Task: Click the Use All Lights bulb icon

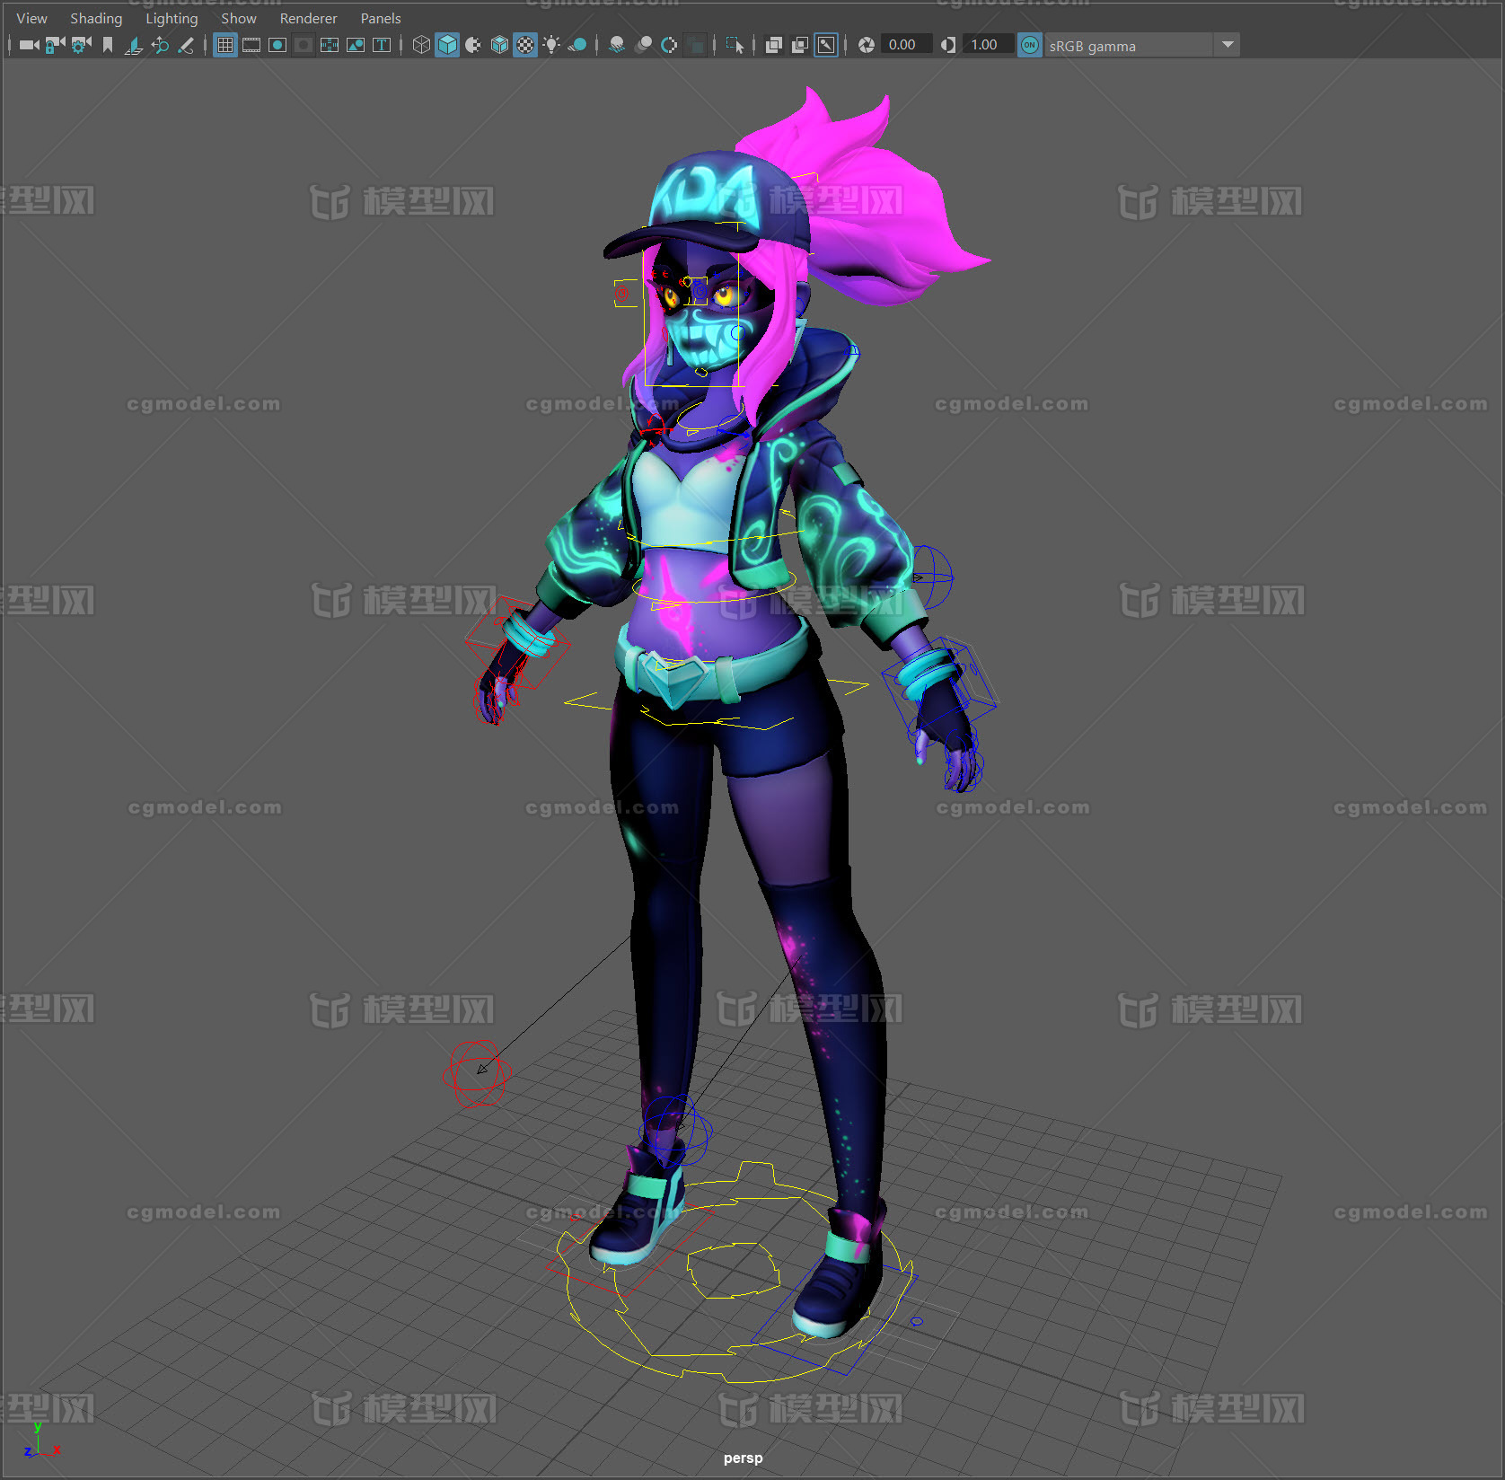Action: [551, 45]
